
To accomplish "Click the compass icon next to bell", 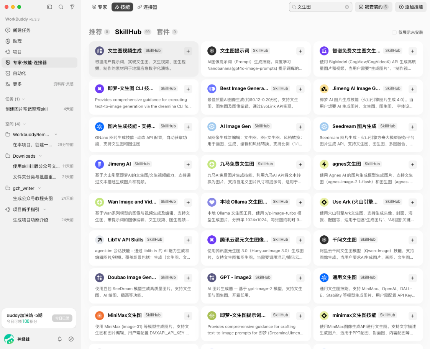I will point(71,339).
